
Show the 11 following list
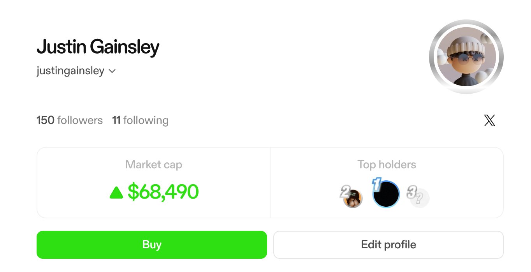point(140,120)
